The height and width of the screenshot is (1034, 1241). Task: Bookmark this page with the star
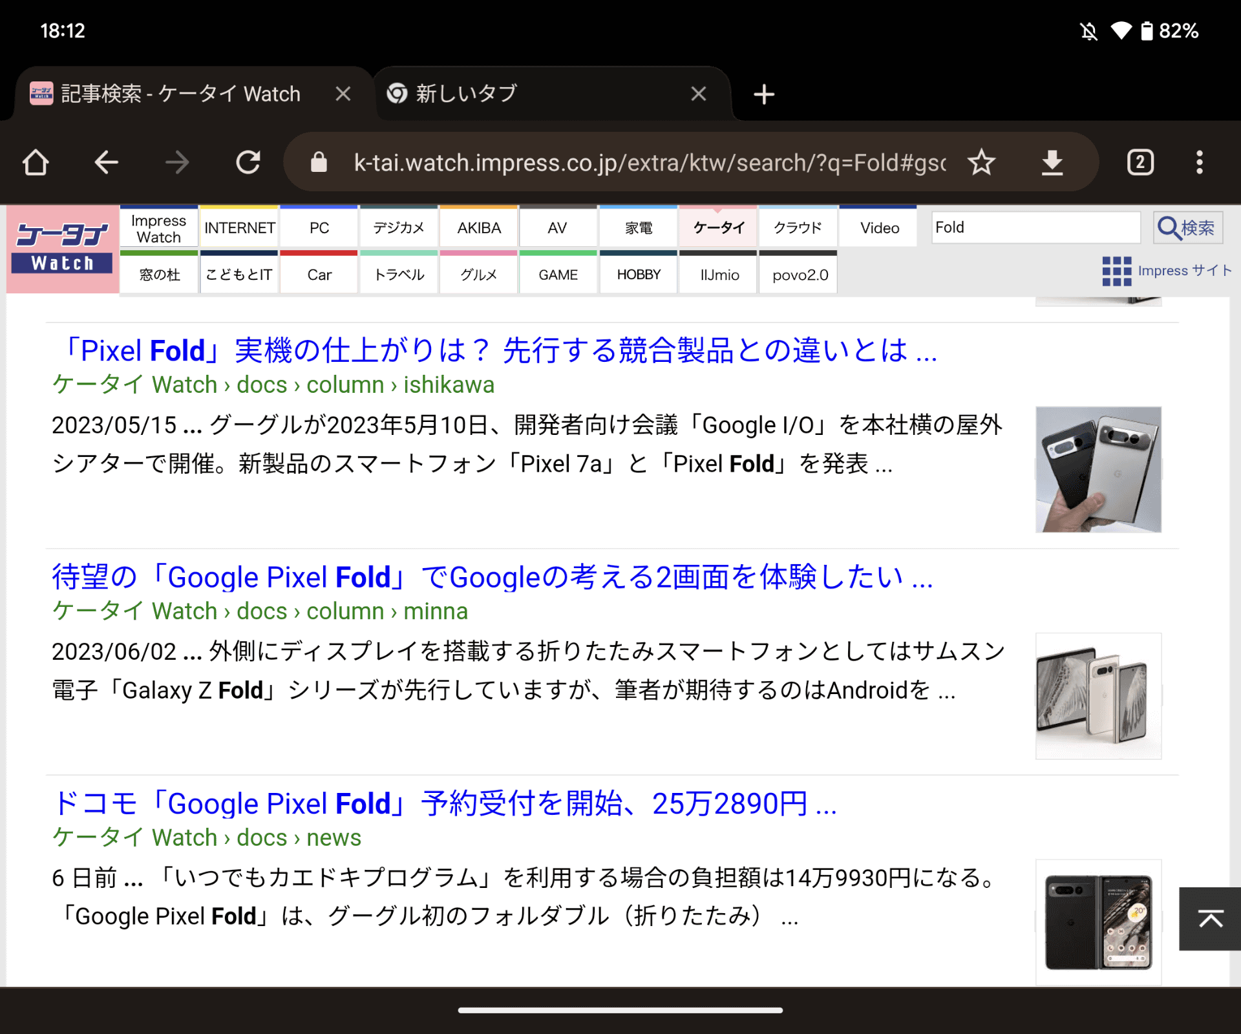pos(982,162)
